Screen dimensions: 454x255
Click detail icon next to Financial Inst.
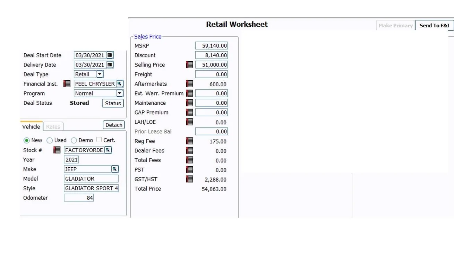tap(67, 84)
